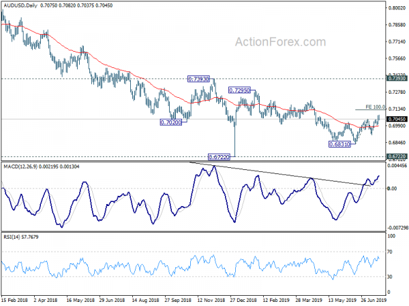Select the 27 Dec 2018 date label
Screen dimensions: 409x306
point(243,300)
